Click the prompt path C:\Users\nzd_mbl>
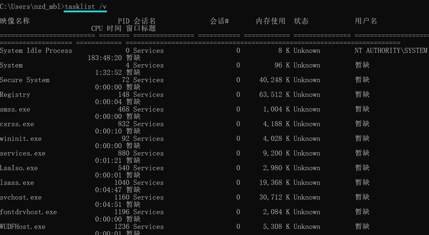Screen dimensions: 429x235 [32, 6]
